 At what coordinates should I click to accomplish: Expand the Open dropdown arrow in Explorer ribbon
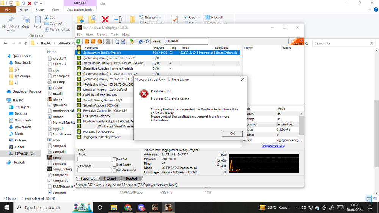click(x=199, y=17)
